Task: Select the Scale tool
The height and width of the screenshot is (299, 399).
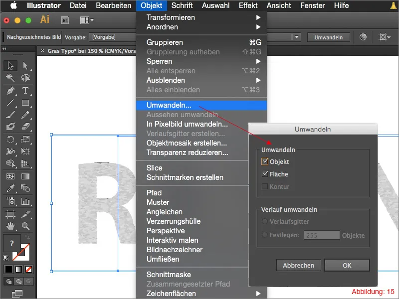Action: [x=25, y=140]
